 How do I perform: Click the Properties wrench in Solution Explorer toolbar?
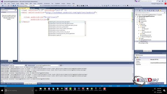click(158, 10)
